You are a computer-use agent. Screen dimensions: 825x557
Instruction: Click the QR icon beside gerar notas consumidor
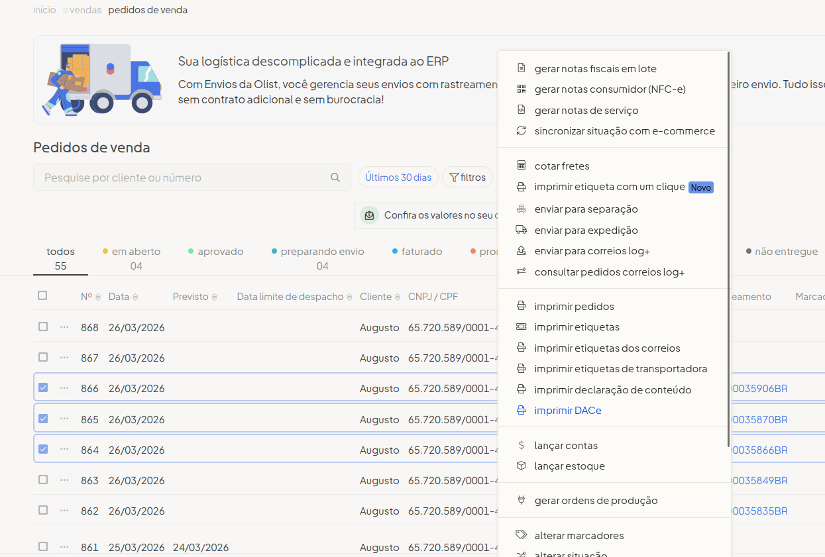(522, 89)
